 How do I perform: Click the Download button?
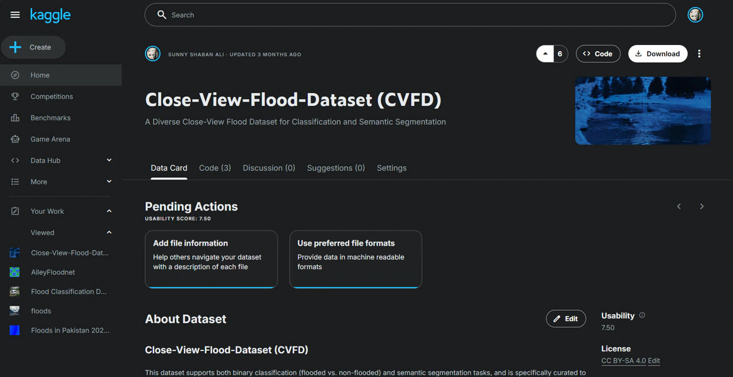(658, 54)
